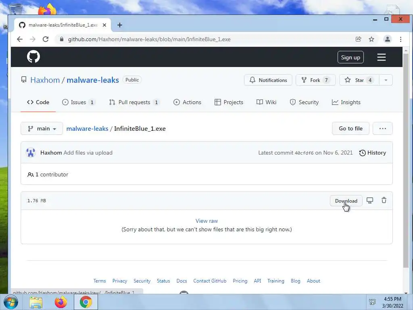Open the Privacy footer link
The width and height of the screenshot is (413, 310).
pyautogui.click(x=119, y=281)
